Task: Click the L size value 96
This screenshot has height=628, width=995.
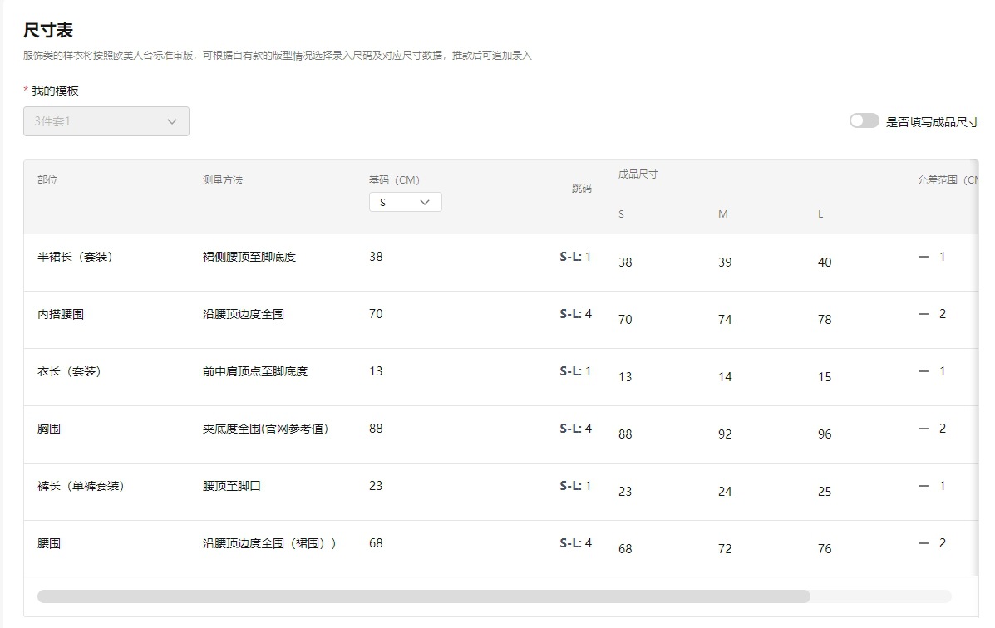Action: (x=825, y=434)
